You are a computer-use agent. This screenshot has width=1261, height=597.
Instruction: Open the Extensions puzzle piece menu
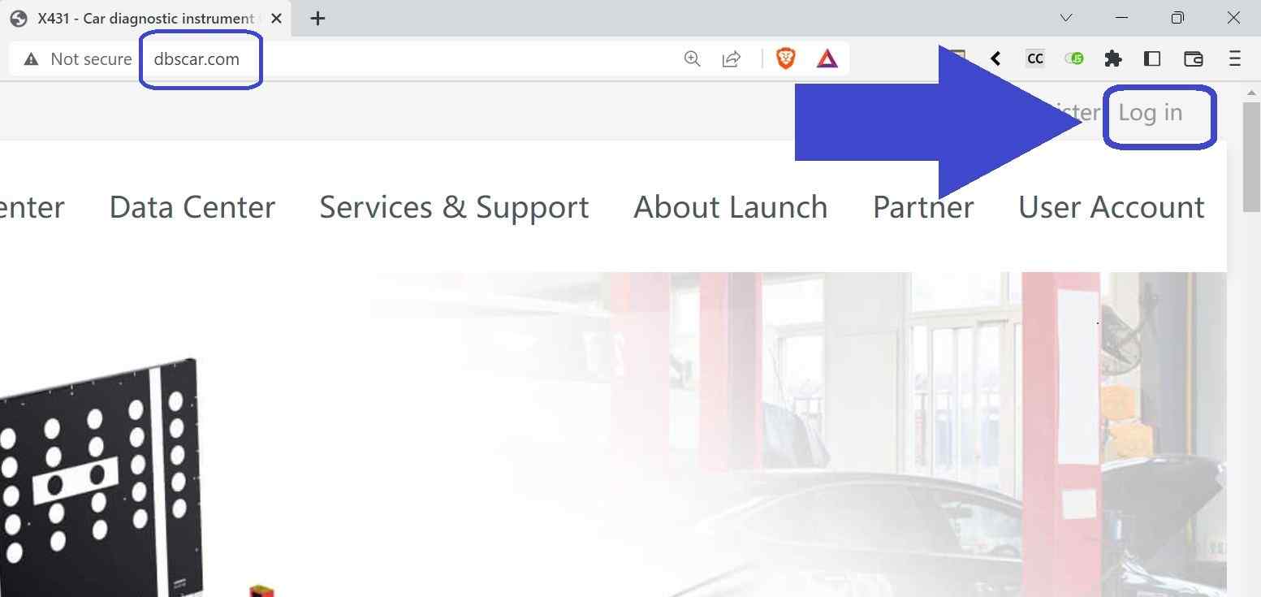tap(1113, 58)
